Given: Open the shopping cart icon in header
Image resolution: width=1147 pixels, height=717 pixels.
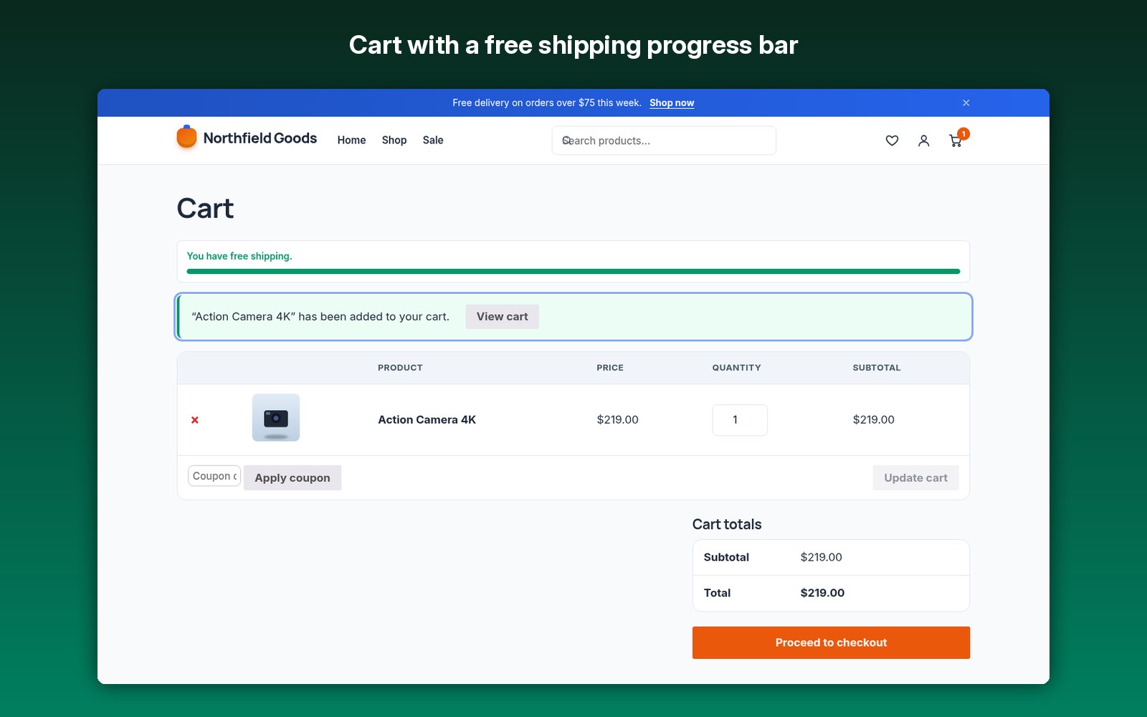Looking at the screenshot, I should pos(956,141).
